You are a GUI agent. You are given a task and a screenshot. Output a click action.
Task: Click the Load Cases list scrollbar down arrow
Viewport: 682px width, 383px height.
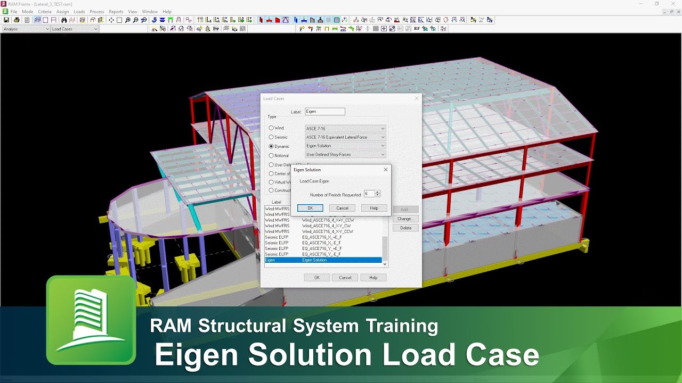(385, 264)
